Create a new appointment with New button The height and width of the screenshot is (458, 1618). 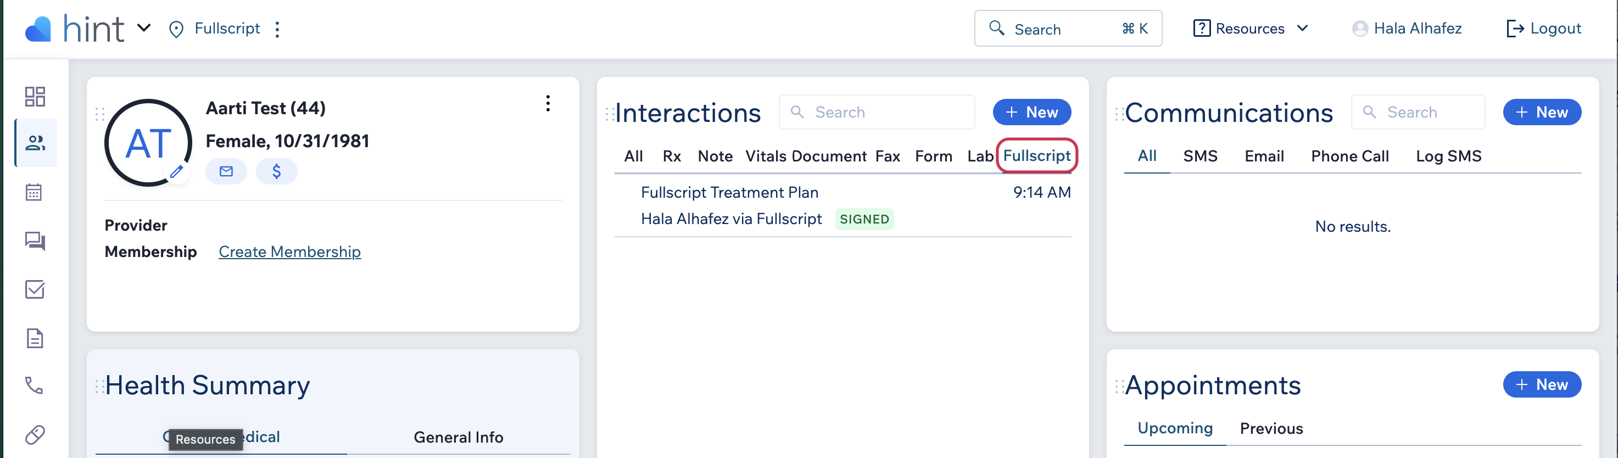point(1541,384)
